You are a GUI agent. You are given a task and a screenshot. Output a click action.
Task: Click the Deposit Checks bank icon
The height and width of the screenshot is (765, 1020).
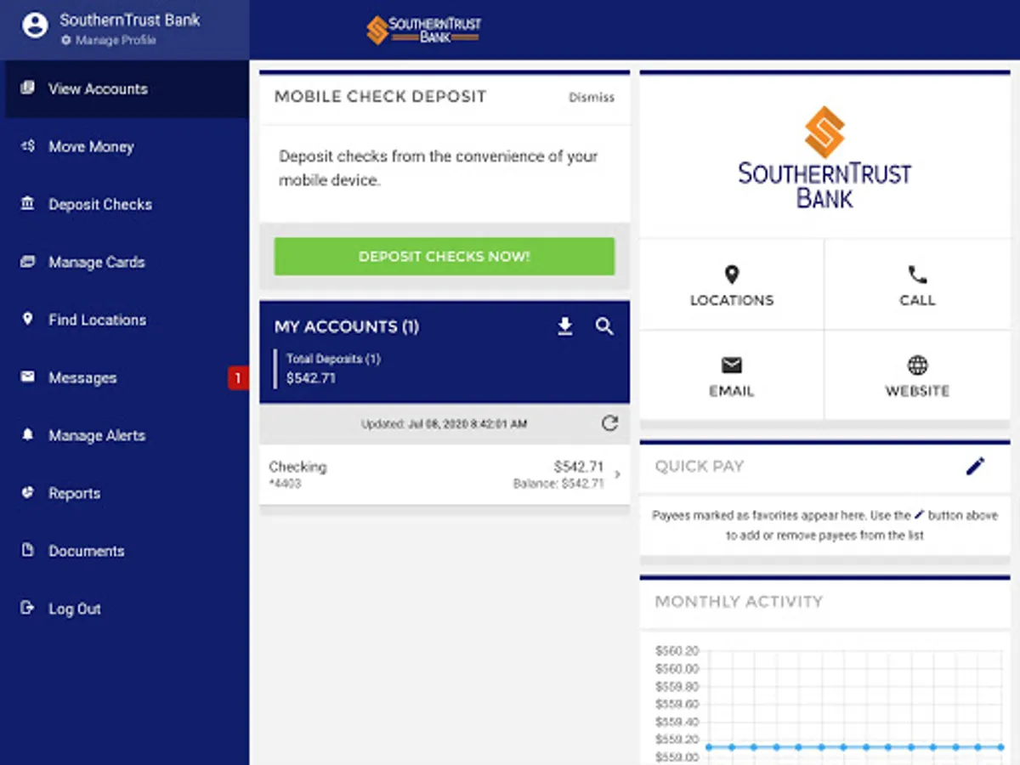point(28,204)
